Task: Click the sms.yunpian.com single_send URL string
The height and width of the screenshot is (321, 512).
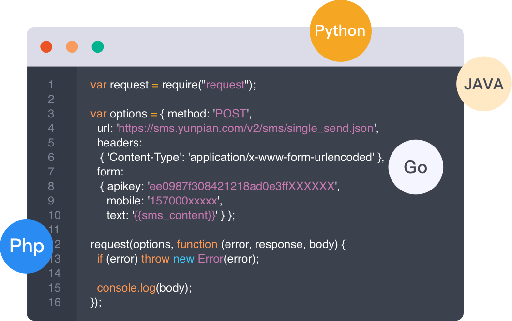Action: (x=246, y=128)
